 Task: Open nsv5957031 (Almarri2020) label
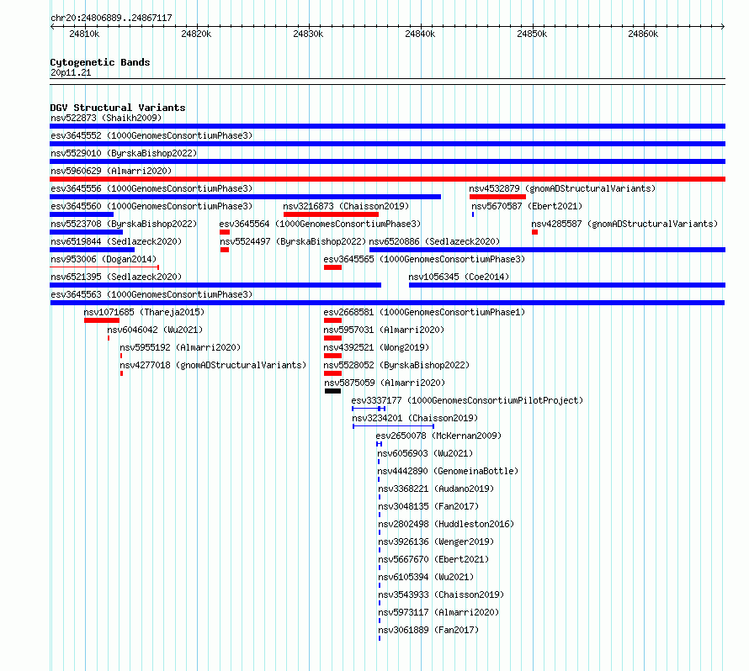coord(384,330)
